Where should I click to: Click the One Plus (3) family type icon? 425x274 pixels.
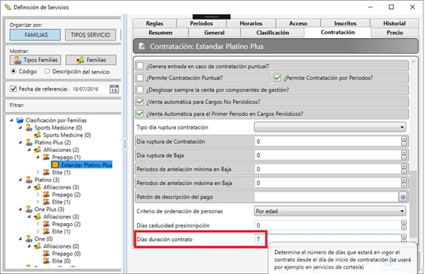coord(28,210)
